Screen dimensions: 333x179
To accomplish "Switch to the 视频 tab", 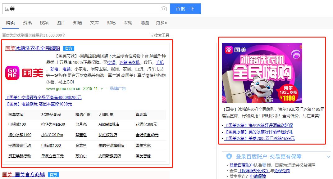I will 44,23.
